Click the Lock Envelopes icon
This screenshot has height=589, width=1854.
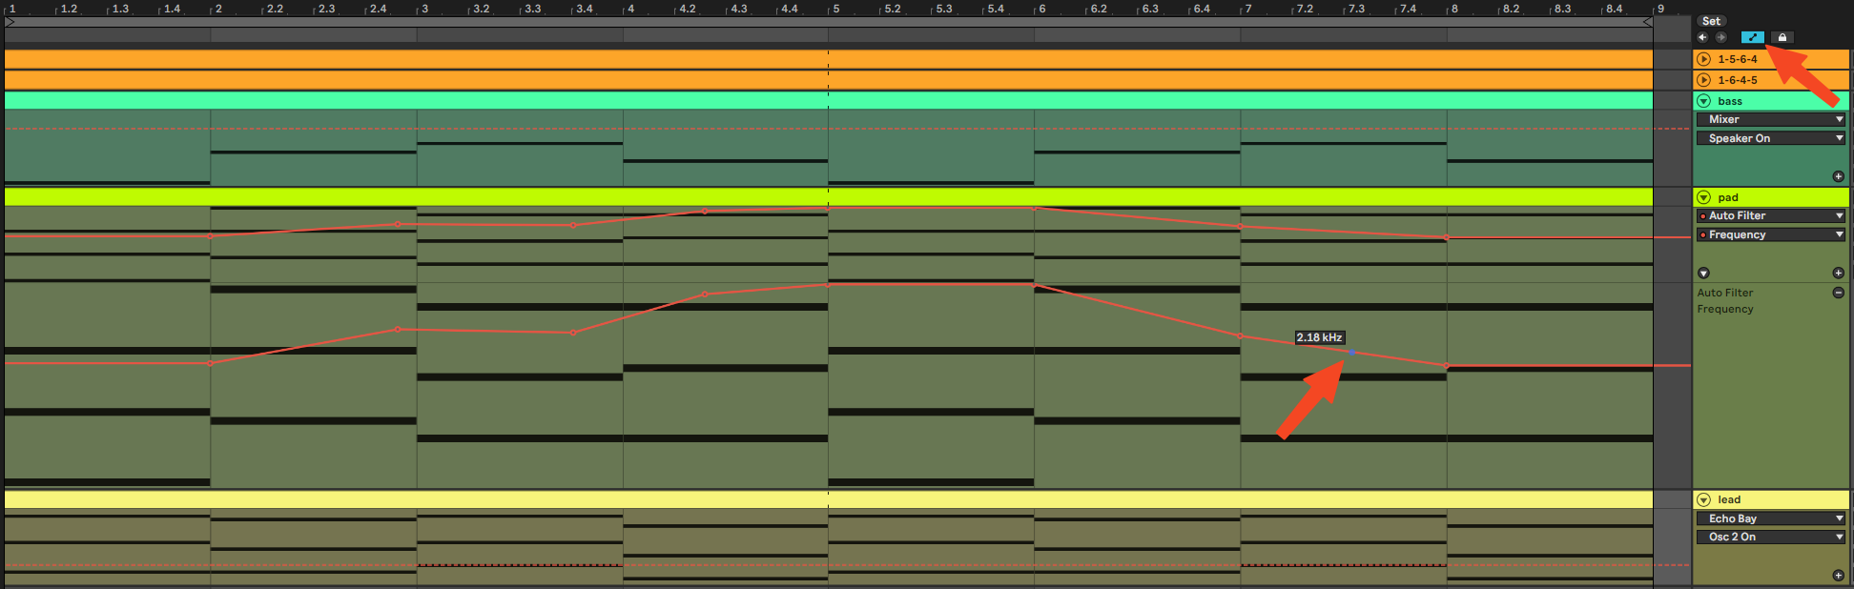tap(1782, 37)
